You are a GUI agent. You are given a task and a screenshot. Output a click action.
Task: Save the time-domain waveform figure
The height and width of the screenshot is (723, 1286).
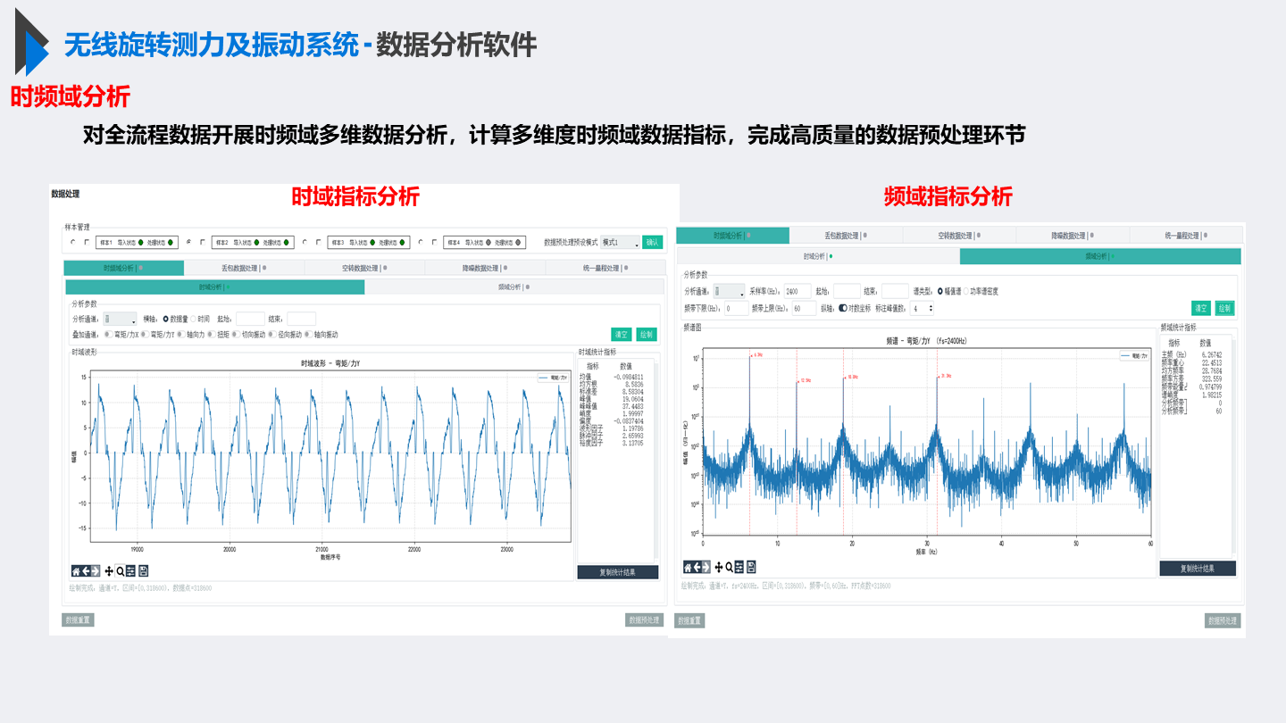tap(144, 571)
